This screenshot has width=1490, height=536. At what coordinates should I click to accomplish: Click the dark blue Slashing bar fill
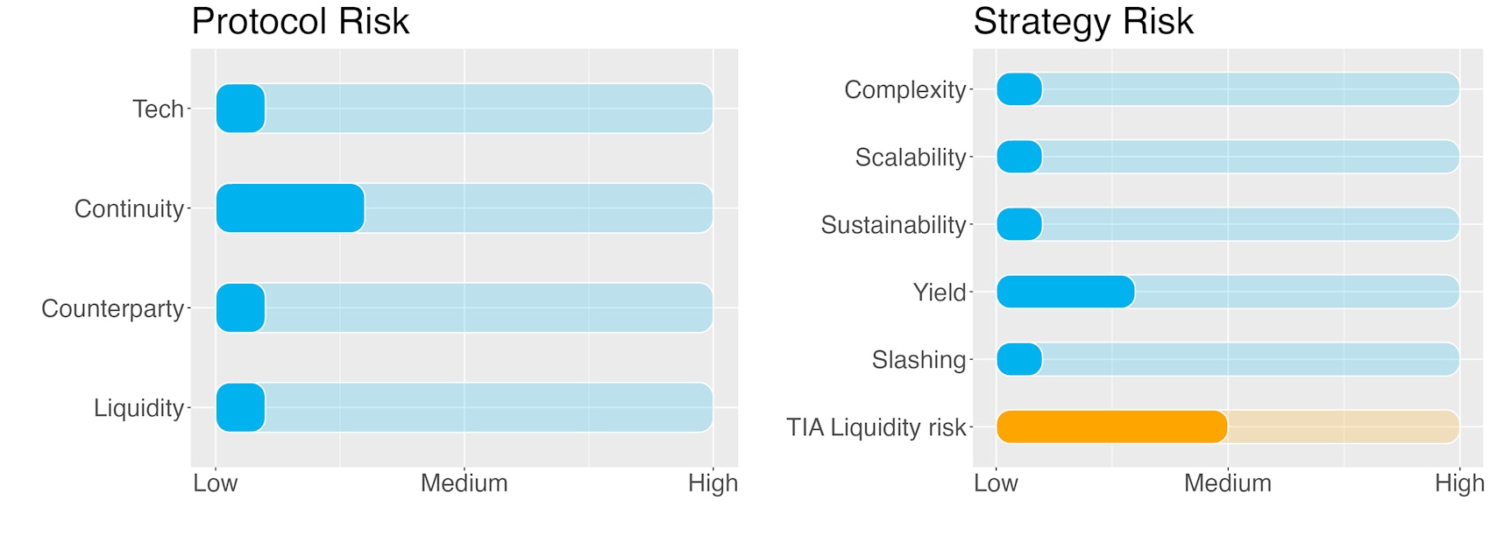pos(1019,359)
